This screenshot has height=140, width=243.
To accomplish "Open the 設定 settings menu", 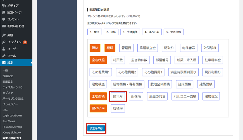I will click(10, 63).
